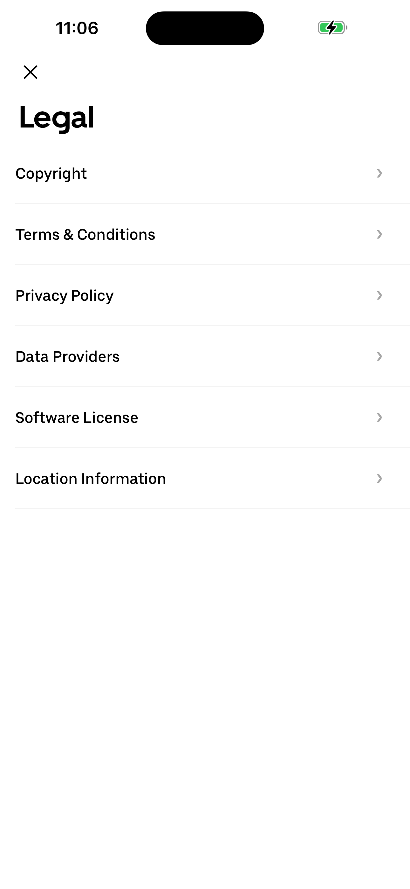Tap the arrow icon on Privacy Policy row
410x889 pixels.
(379, 295)
